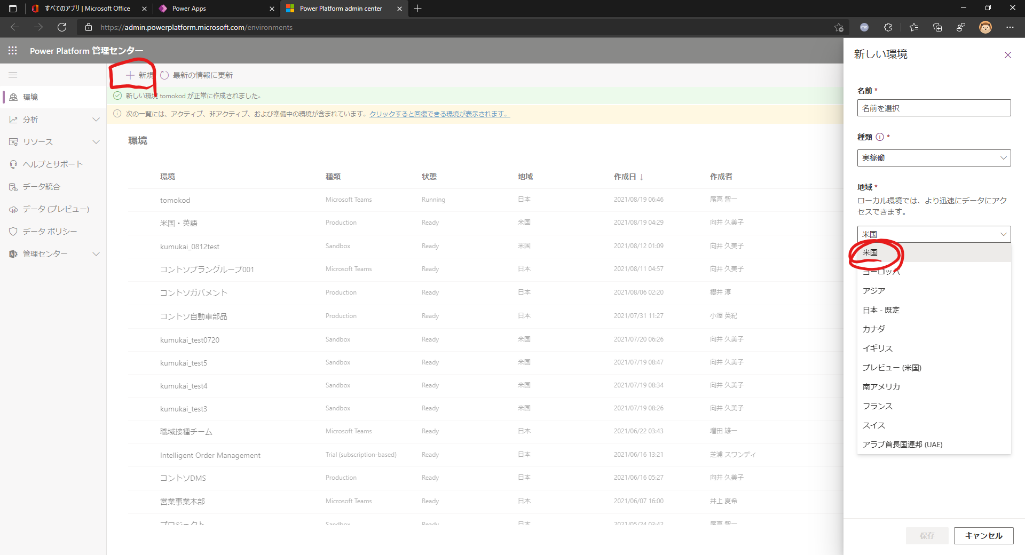The image size is (1025, 555).
Task: Click the 名前 input field
Action: point(934,108)
